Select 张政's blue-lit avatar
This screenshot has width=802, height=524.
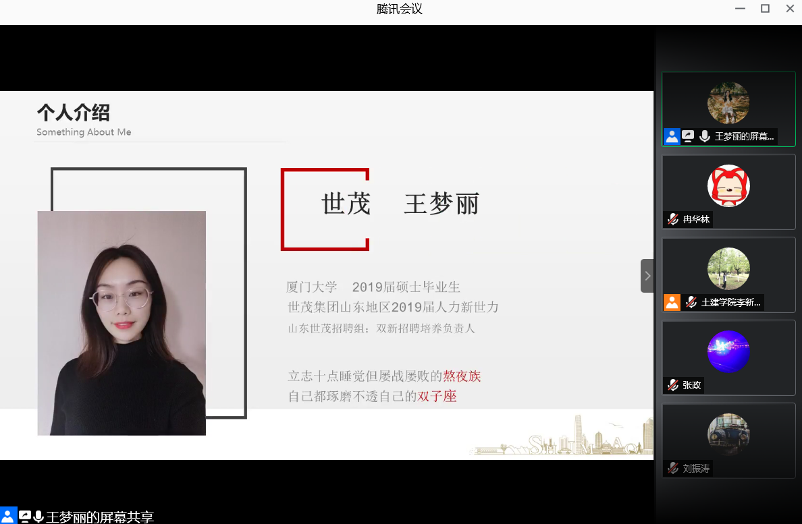[x=728, y=351]
